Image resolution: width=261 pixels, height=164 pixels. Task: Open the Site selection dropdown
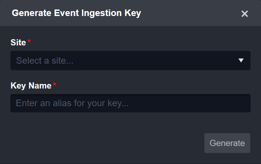pos(130,60)
